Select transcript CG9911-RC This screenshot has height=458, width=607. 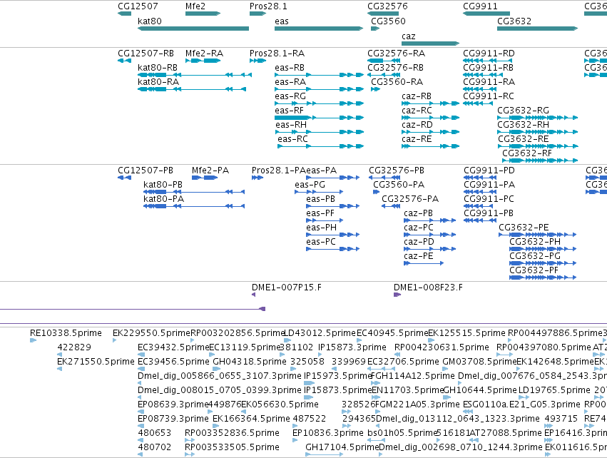(x=489, y=96)
